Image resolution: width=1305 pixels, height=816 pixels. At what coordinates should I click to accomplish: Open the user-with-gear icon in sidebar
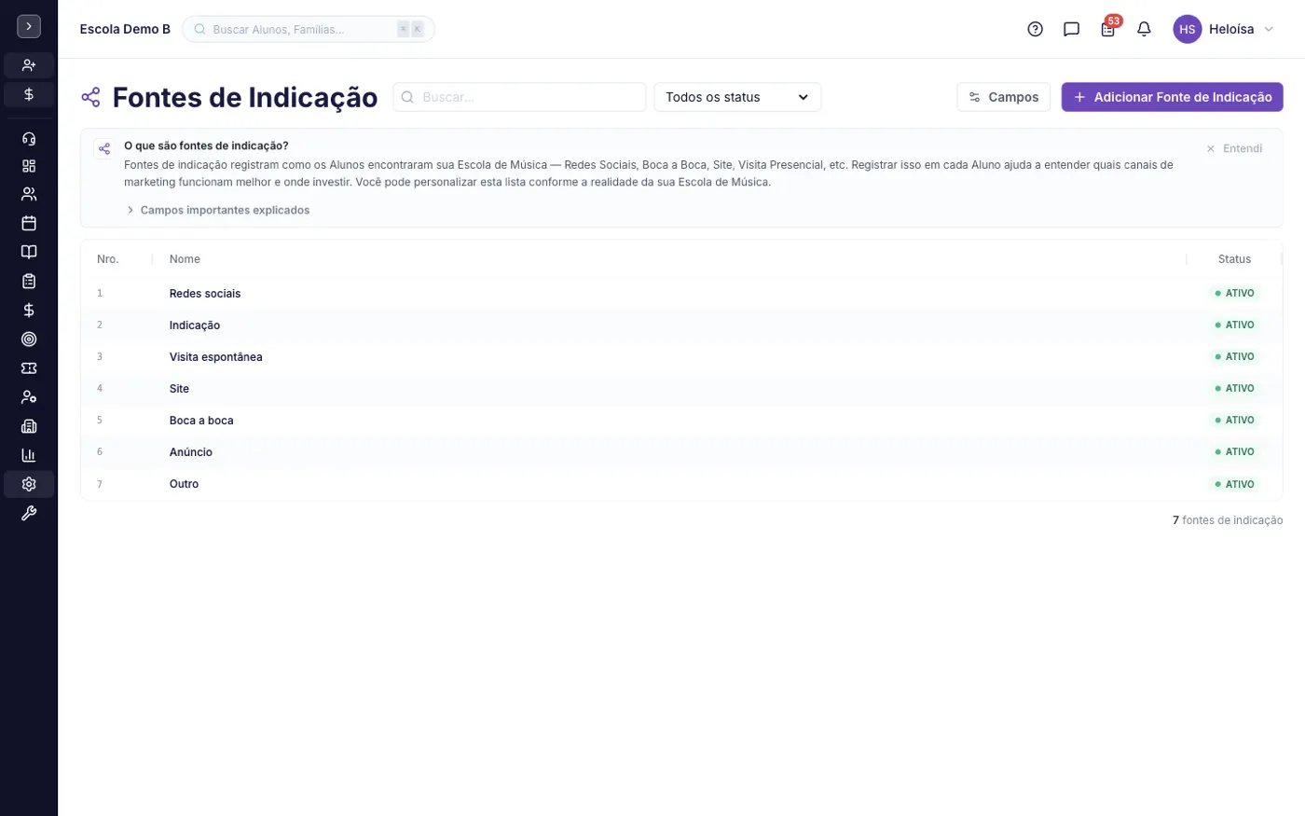[29, 397]
